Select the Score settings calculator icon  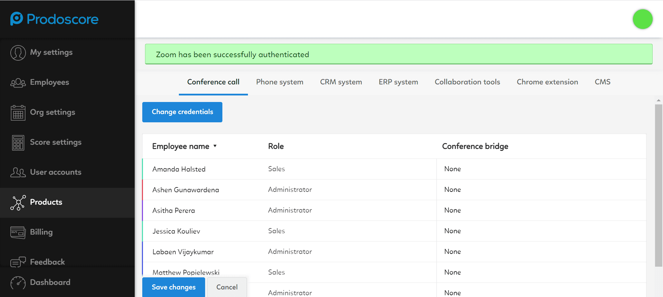pyautogui.click(x=18, y=143)
